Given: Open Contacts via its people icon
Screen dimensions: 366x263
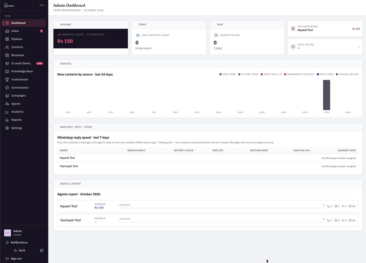Looking at the screenshot, I should 7,47.
